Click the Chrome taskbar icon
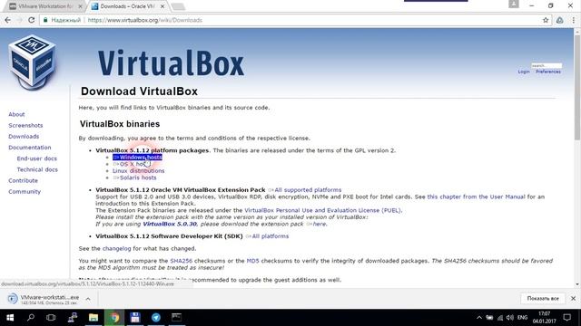The image size is (581, 326). point(114,318)
